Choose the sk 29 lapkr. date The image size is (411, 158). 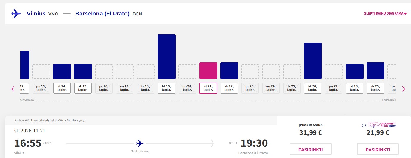(x=375, y=88)
